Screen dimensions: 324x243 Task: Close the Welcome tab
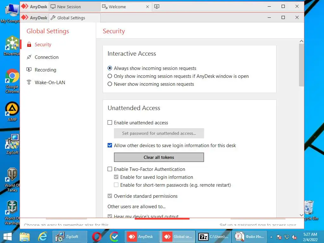point(147,7)
